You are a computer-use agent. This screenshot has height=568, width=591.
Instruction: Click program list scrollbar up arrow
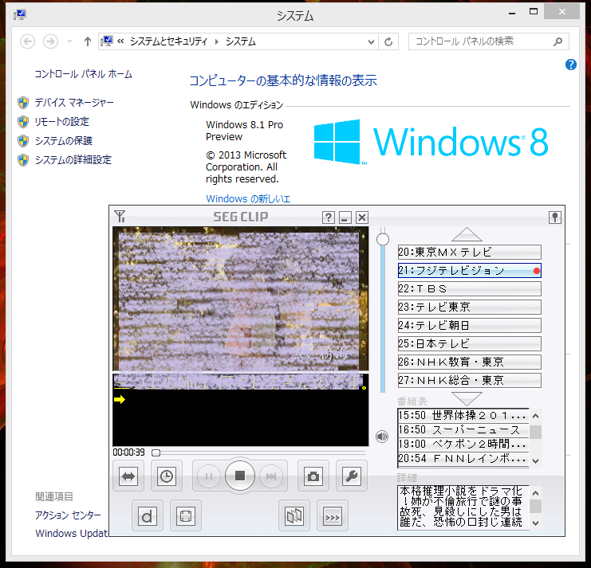(x=535, y=416)
